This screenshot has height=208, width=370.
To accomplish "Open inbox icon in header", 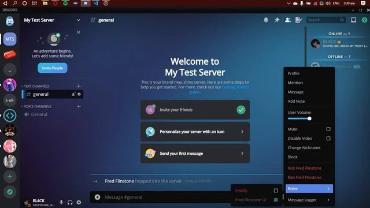I will 353,20.
